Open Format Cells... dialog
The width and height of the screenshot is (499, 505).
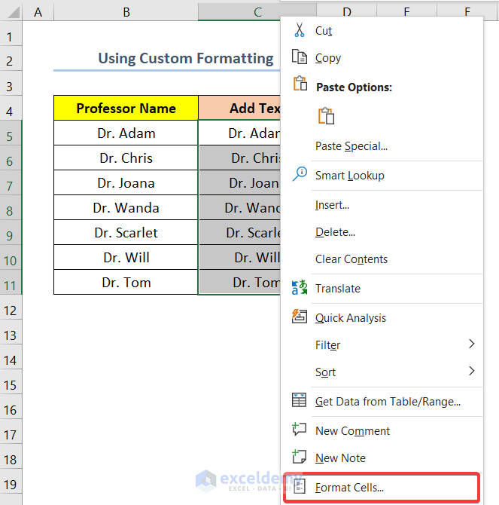click(x=382, y=487)
